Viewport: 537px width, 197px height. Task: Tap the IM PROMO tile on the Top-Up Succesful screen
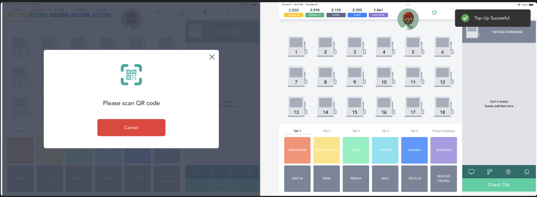pyautogui.click(x=444, y=150)
